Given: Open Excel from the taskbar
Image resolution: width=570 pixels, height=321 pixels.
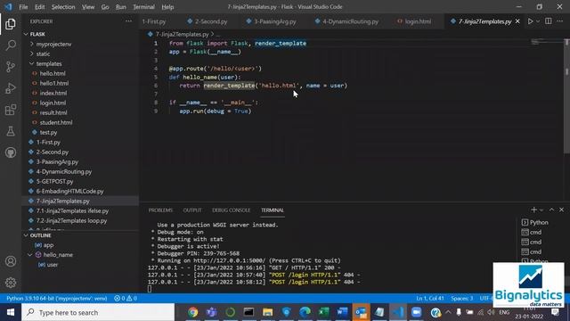Looking at the screenshot, I should [x=323, y=312].
